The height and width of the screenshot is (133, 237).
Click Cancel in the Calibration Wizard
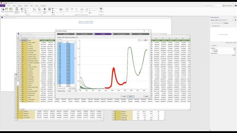click(146, 96)
